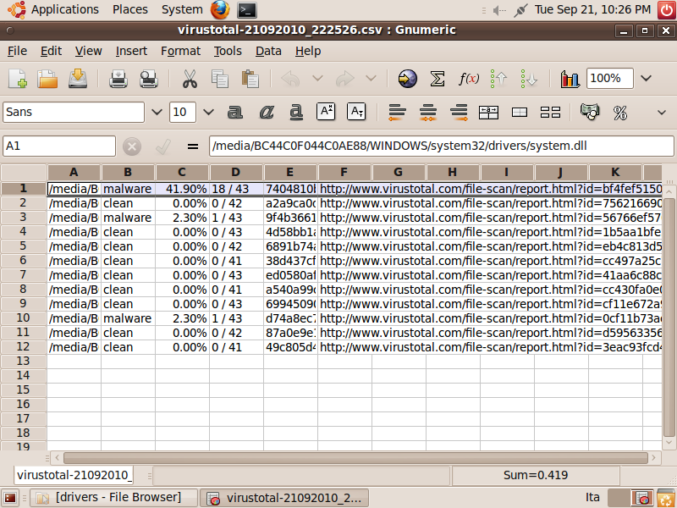The image size is (677, 508).
Task: Save the workbook with the Save icon
Action: (x=78, y=79)
